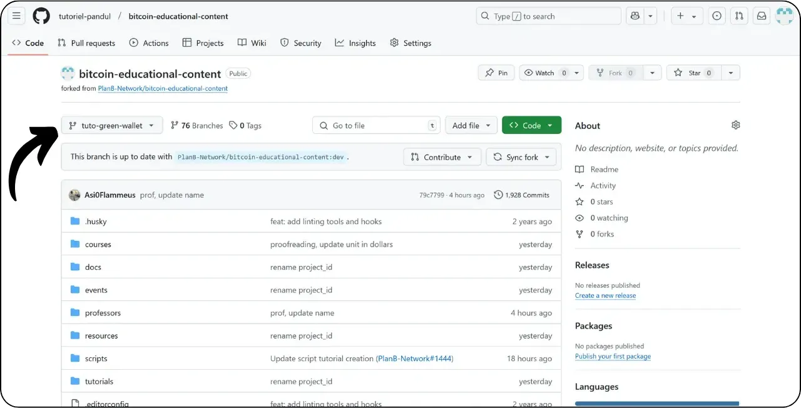Pin this repository
801x408 pixels.
[x=496, y=73]
